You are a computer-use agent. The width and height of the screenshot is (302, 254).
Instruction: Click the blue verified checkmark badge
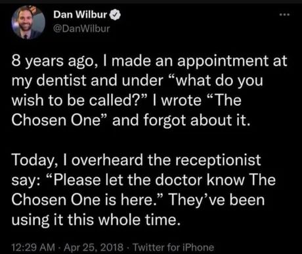115,15
